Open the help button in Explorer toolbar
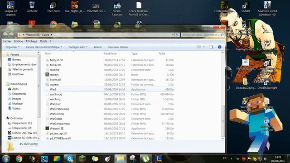 pos(219,47)
